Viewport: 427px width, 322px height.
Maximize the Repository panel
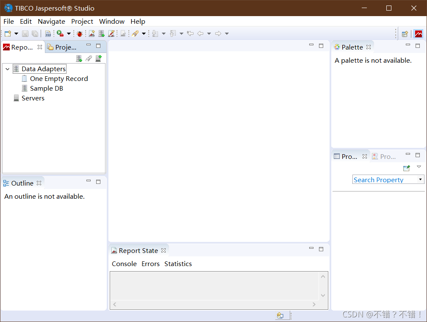pyautogui.click(x=98, y=46)
